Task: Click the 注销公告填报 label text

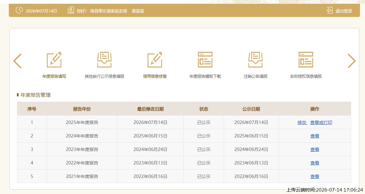Action: click(x=255, y=76)
